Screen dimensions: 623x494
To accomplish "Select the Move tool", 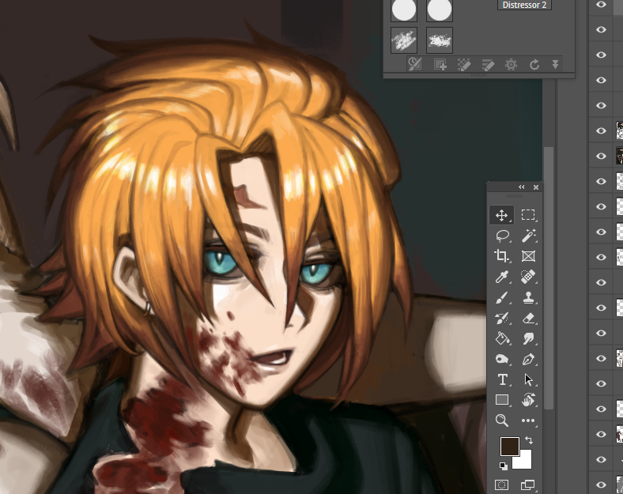I will pyautogui.click(x=501, y=215).
